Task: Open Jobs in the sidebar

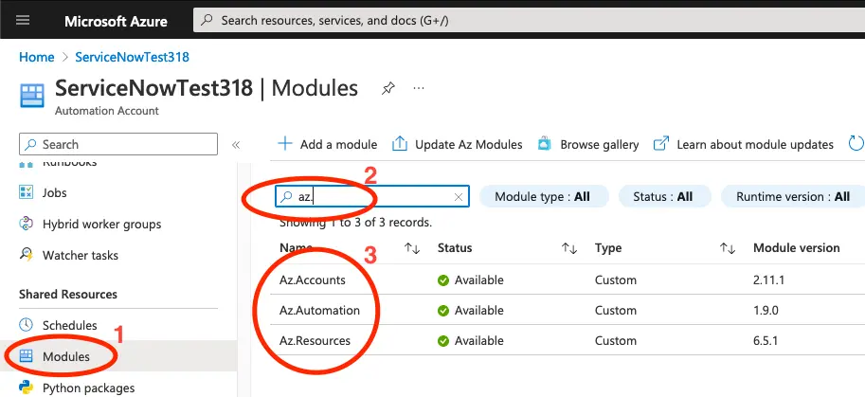Action: (x=55, y=193)
